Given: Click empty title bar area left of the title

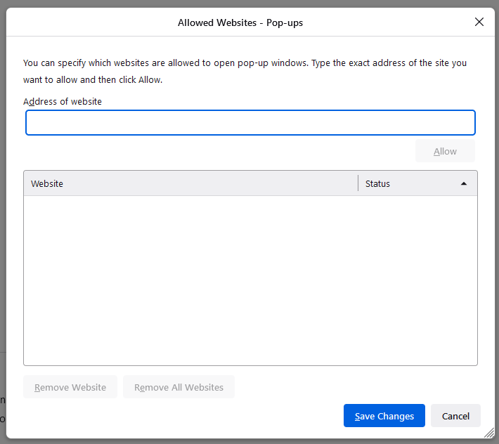Looking at the screenshot, I should (x=84, y=22).
